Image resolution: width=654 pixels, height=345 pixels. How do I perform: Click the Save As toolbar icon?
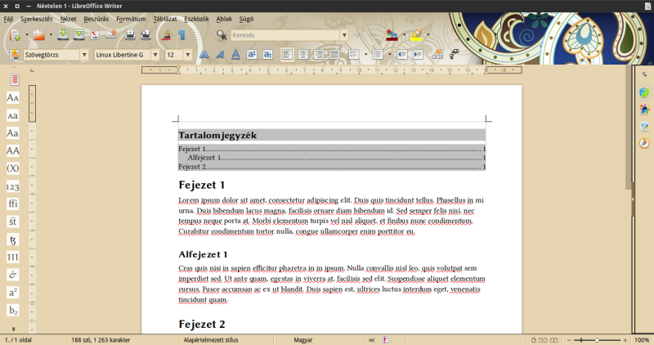pyautogui.click(x=78, y=35)
